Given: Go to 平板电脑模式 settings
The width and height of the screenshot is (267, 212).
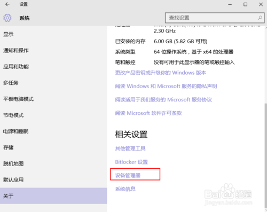Looking at the screenshot, I should pos(53,99).
